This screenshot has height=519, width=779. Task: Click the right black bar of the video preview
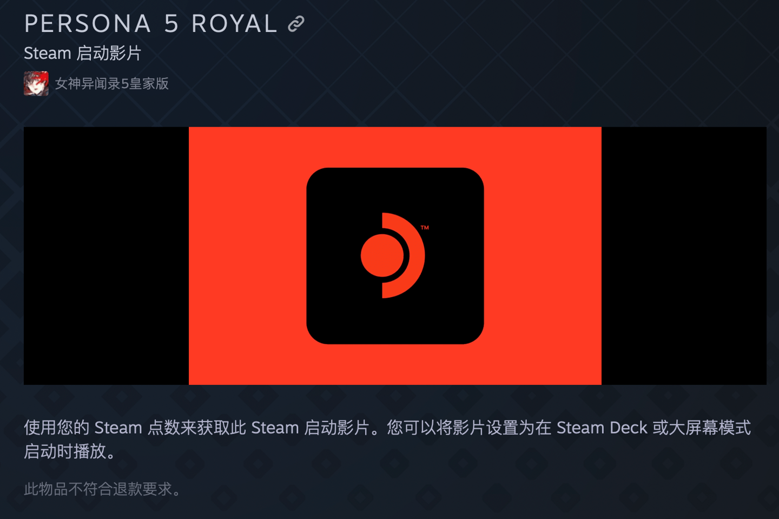click(684, 255)
